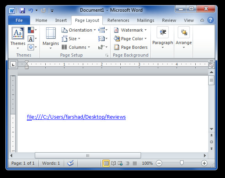Image resolution: width=225 pixels, height=178 pixels.
Task: Open Theme Fonts dropdown
Action: [x=32, y=39]
